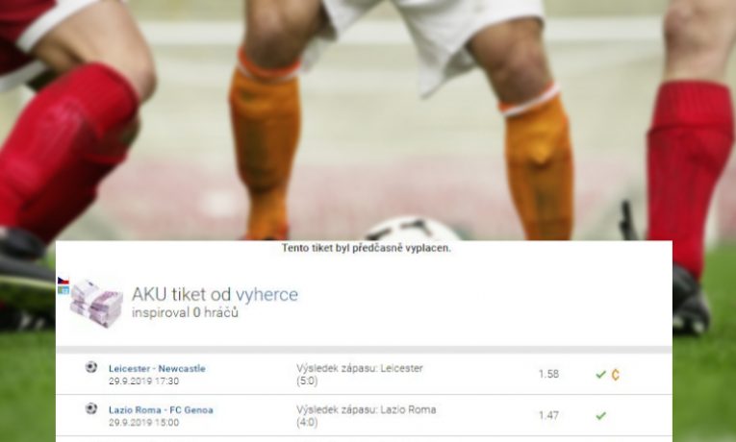Image resolution: width=736 pixels, height=442 pixels.
Task: Select the 1.47 odds value
Action: coord(548,415)
